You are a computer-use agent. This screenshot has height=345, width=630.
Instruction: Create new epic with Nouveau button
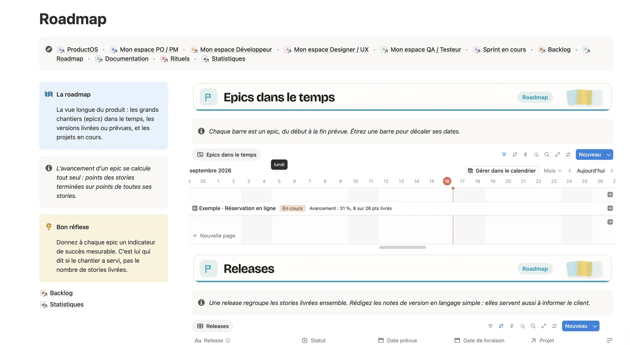[x=590, y=155]
